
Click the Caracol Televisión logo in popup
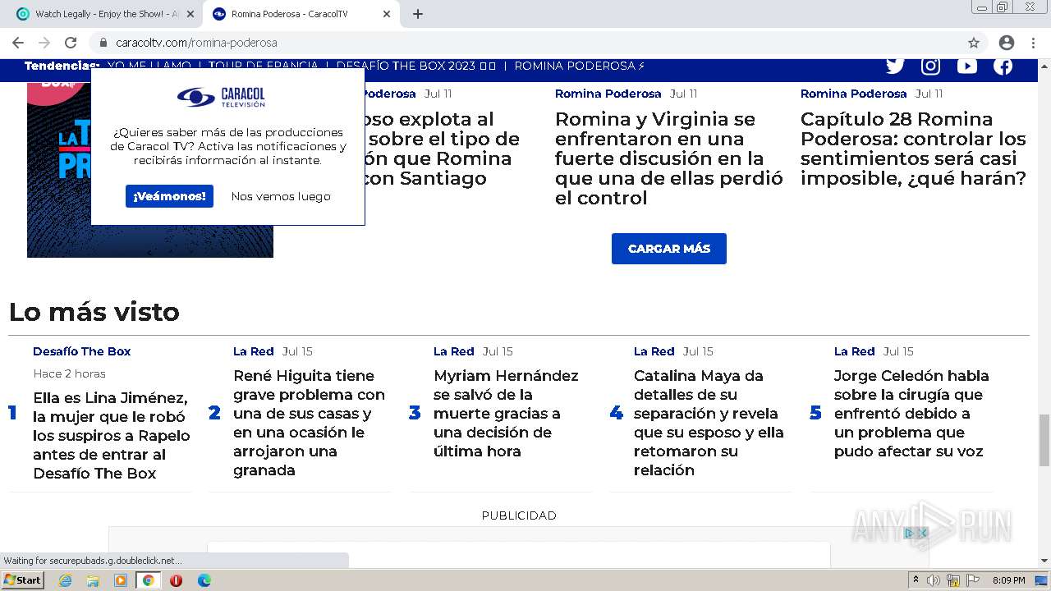222,98
